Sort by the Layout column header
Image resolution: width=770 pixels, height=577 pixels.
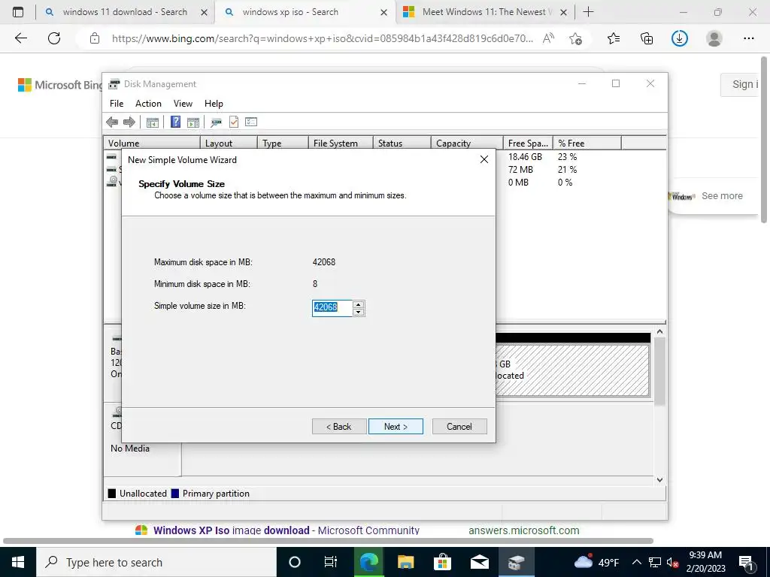[229, 143]
